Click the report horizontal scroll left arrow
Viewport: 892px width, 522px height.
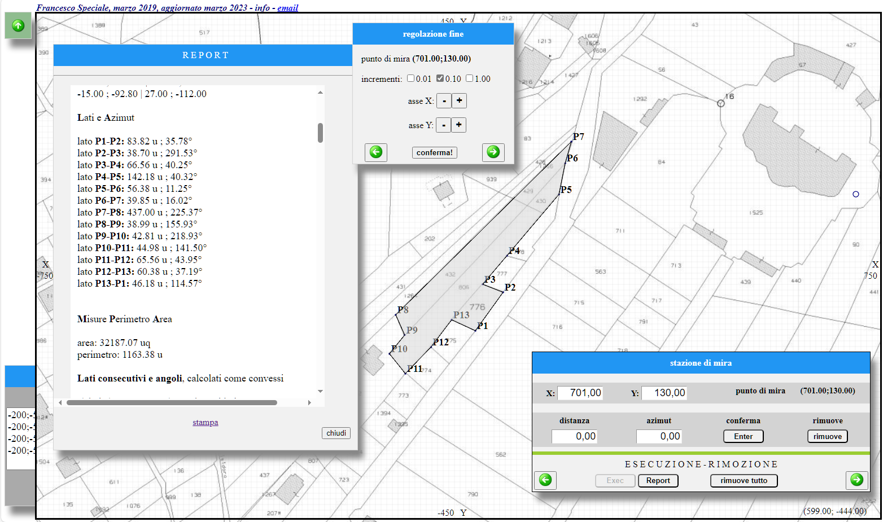click(60, 402)
